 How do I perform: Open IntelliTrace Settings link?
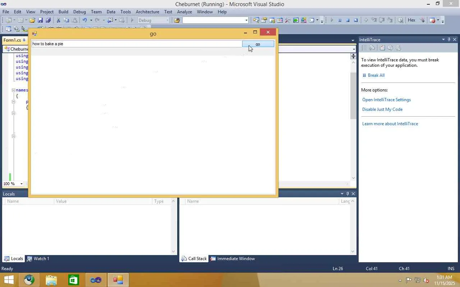[386, 100]
